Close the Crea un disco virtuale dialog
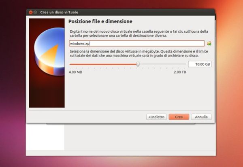This screenshot has width=243, height=167. click(x=31, y=12)
